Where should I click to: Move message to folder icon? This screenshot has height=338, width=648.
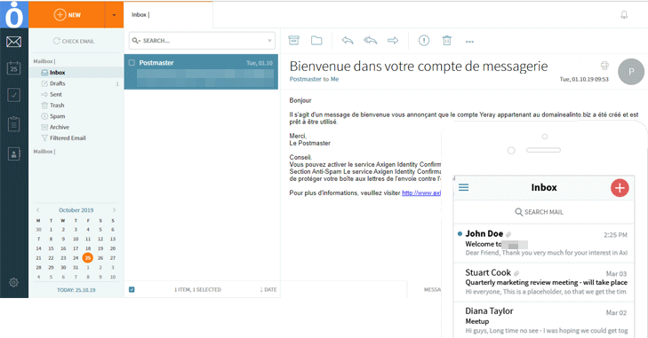pos(316,41)
